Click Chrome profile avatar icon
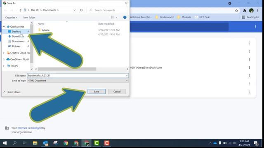The width and height of the screenshot is (264, 148). [251, 11]
